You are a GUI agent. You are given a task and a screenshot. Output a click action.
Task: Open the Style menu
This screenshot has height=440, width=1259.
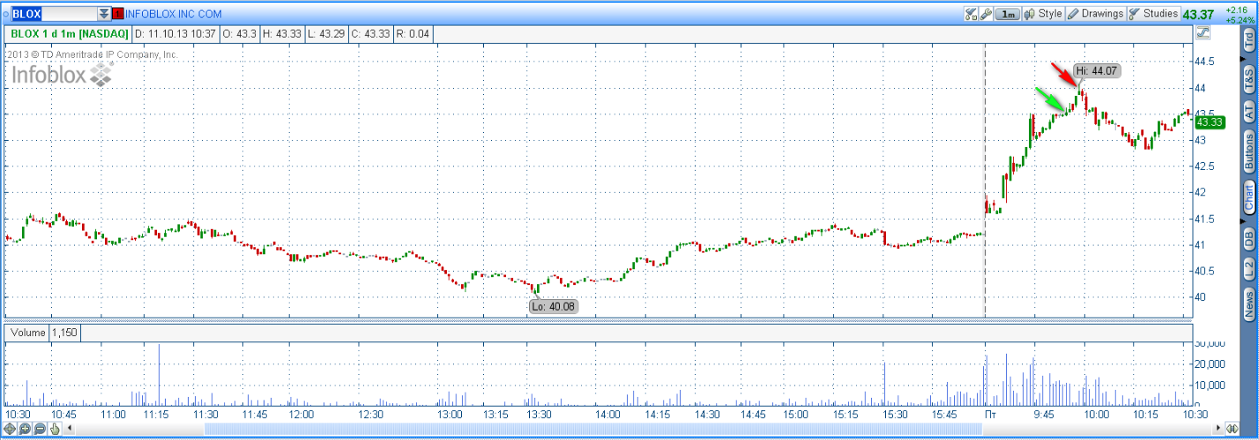1043,14
